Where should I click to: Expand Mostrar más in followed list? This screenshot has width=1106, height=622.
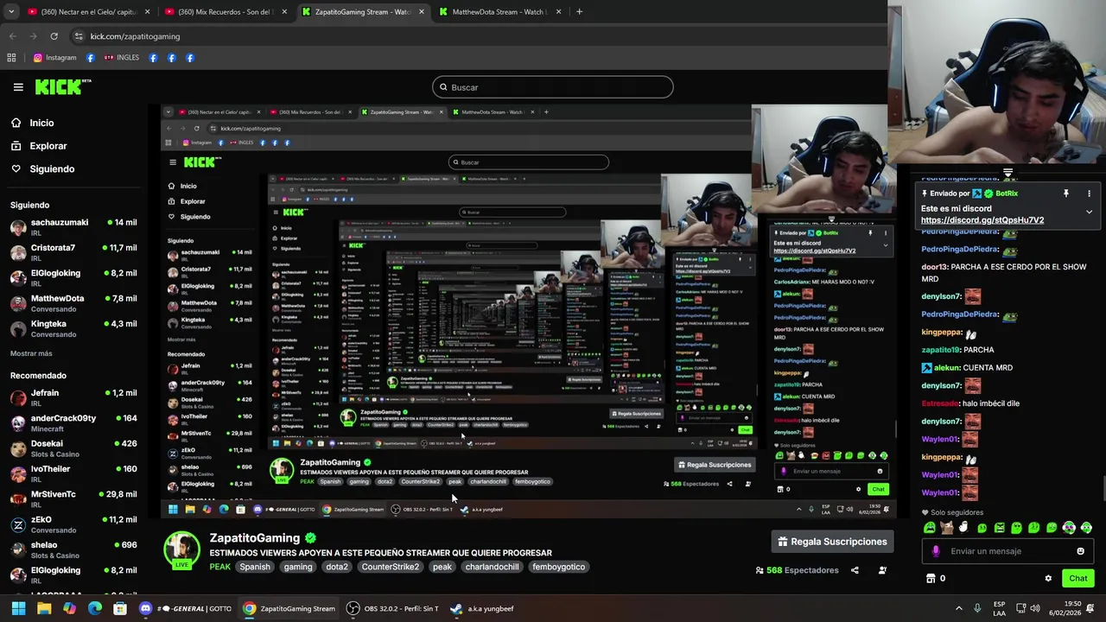(x=31, y=353)
